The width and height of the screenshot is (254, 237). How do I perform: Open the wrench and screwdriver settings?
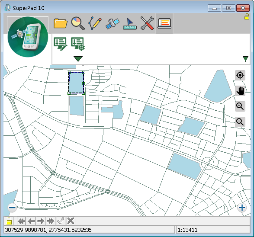147,23
